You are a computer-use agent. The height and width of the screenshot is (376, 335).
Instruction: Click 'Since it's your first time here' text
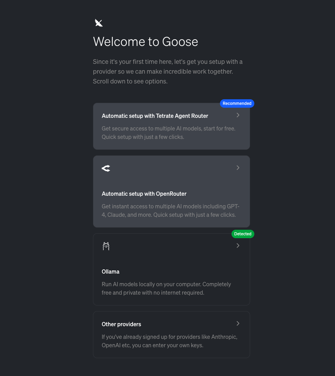click(x=168, y=62)
